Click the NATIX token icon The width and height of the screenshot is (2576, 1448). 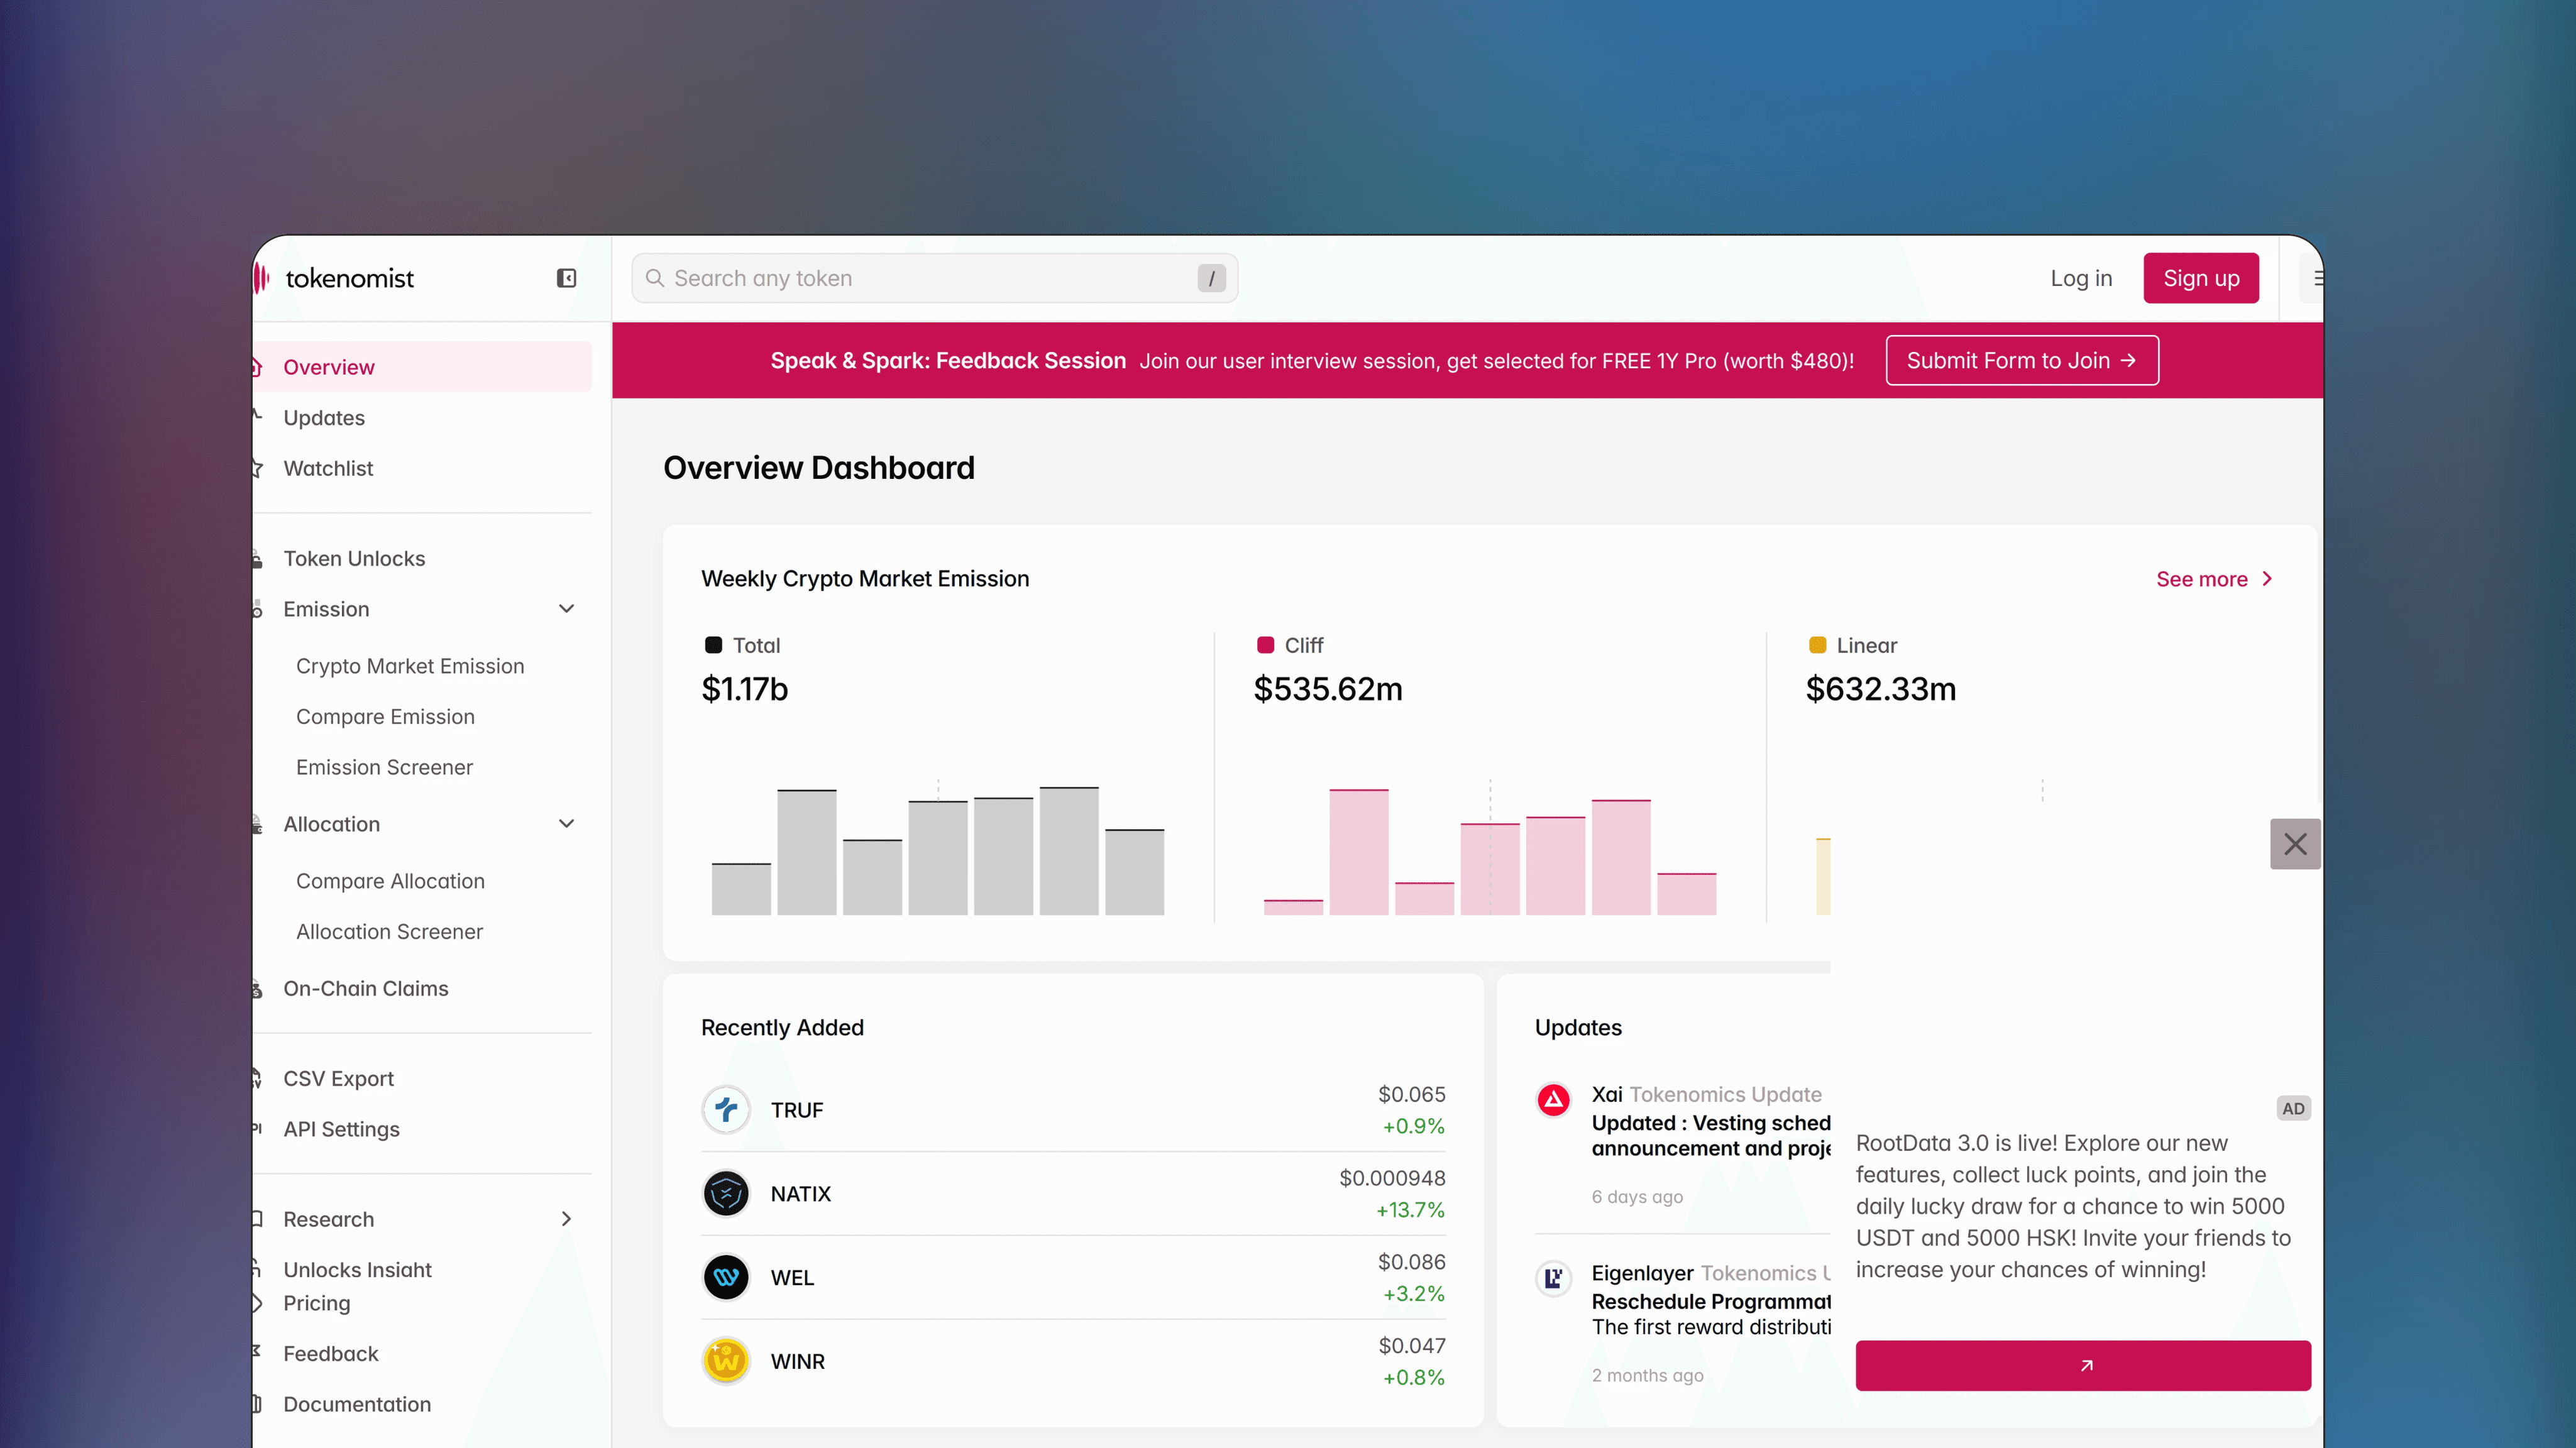click(x=726, y=1193)
